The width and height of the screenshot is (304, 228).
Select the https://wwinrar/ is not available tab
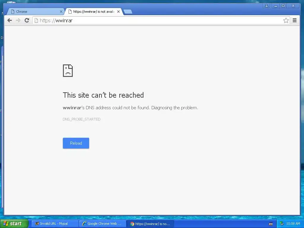pyautogui.click(x=94, y=12)
